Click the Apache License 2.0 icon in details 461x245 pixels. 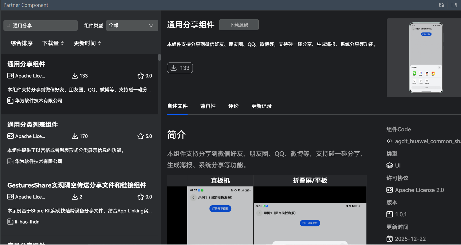pyautogui.click(x=389, y=190)
